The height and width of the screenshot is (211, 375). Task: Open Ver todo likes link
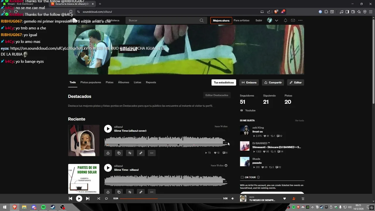pos(299,120)
